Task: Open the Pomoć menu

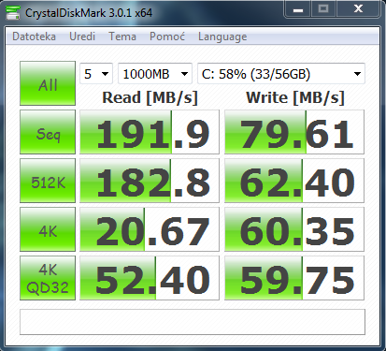Action: 167,37
